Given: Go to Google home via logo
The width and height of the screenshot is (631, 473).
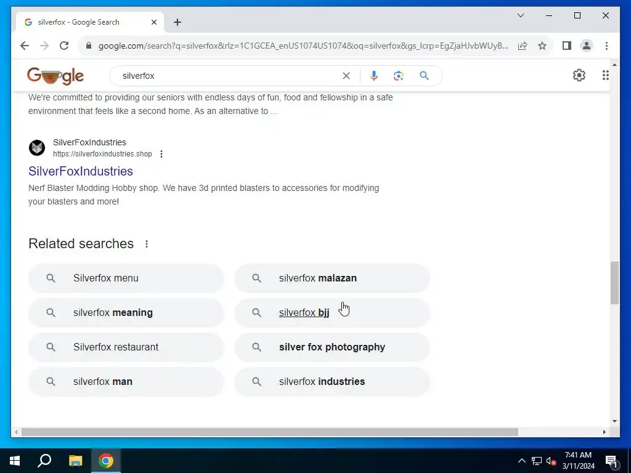Looking at the screenshot, I should 55,76.
